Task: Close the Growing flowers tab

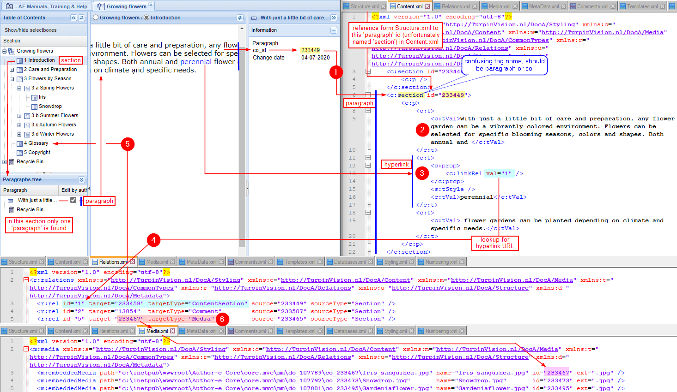Action: [x=151, y=6]
